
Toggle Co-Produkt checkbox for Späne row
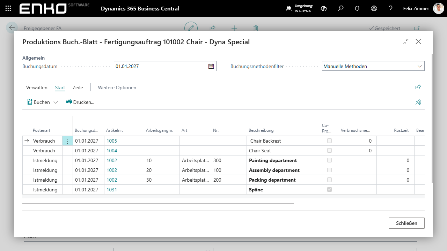click(329, 190)
